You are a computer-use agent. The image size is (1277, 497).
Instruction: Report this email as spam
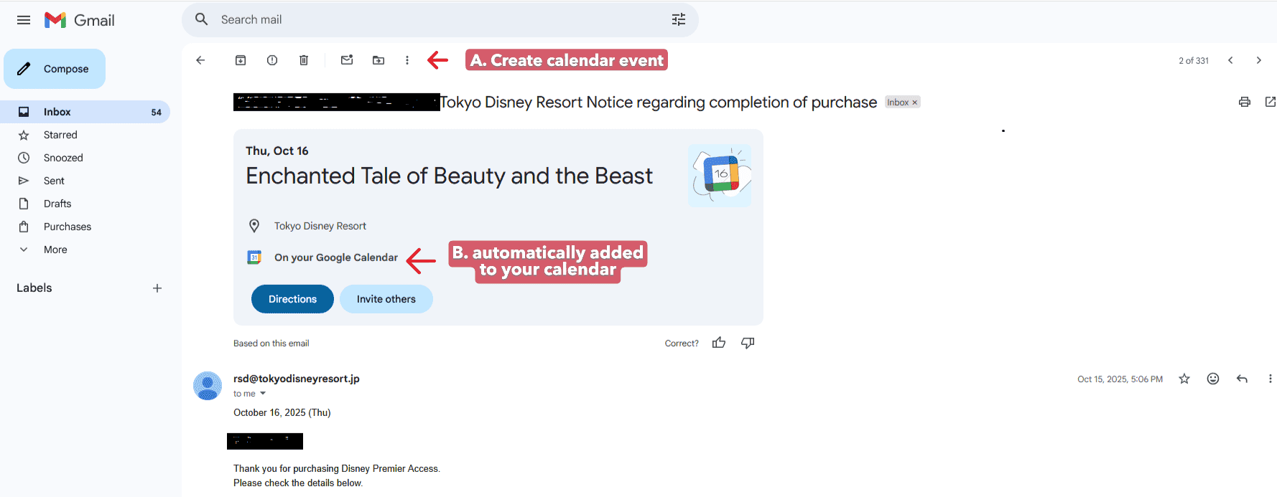tap(272, 60)
